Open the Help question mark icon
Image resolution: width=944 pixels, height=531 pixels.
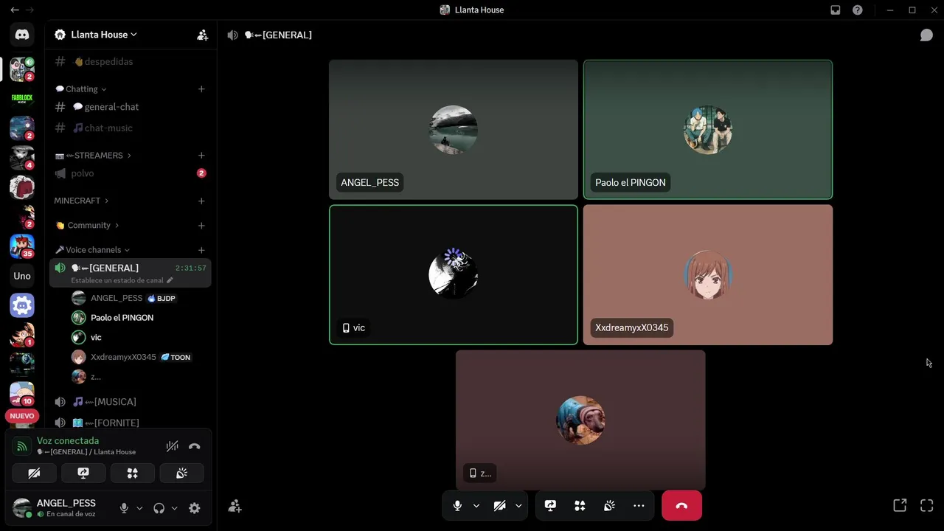[858, 10]
